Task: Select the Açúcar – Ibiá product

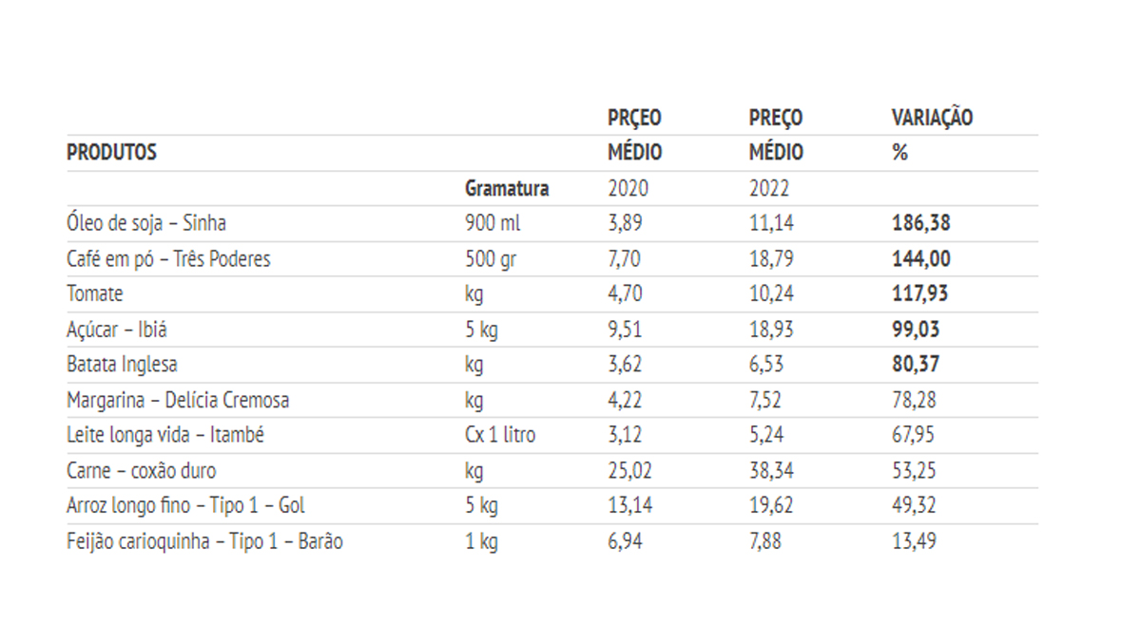Action: [118, 330]
